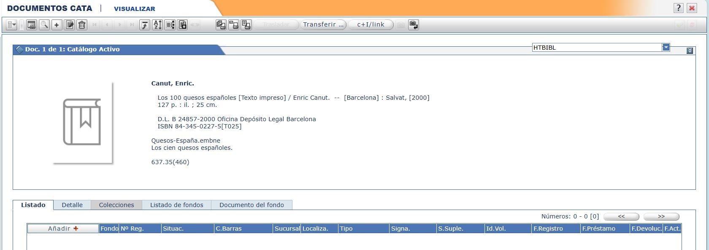Viewport: 709px width, 250px height.
Task: Add a new document with plus icon
Action: (x=57, y=25)
